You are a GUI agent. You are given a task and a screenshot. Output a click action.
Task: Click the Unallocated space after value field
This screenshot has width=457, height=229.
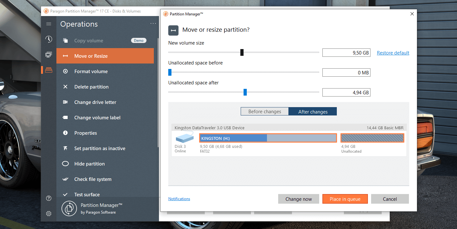tap(346, 93)
